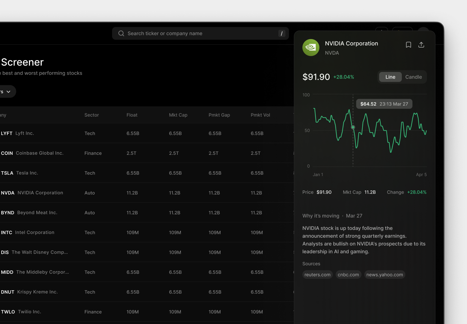
Task: Share NVIDIA stock via upload icon
Action: point(421,45)
